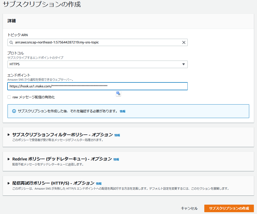Click text サブスクライブするエンドポイントのタイプ

(35, 58)
